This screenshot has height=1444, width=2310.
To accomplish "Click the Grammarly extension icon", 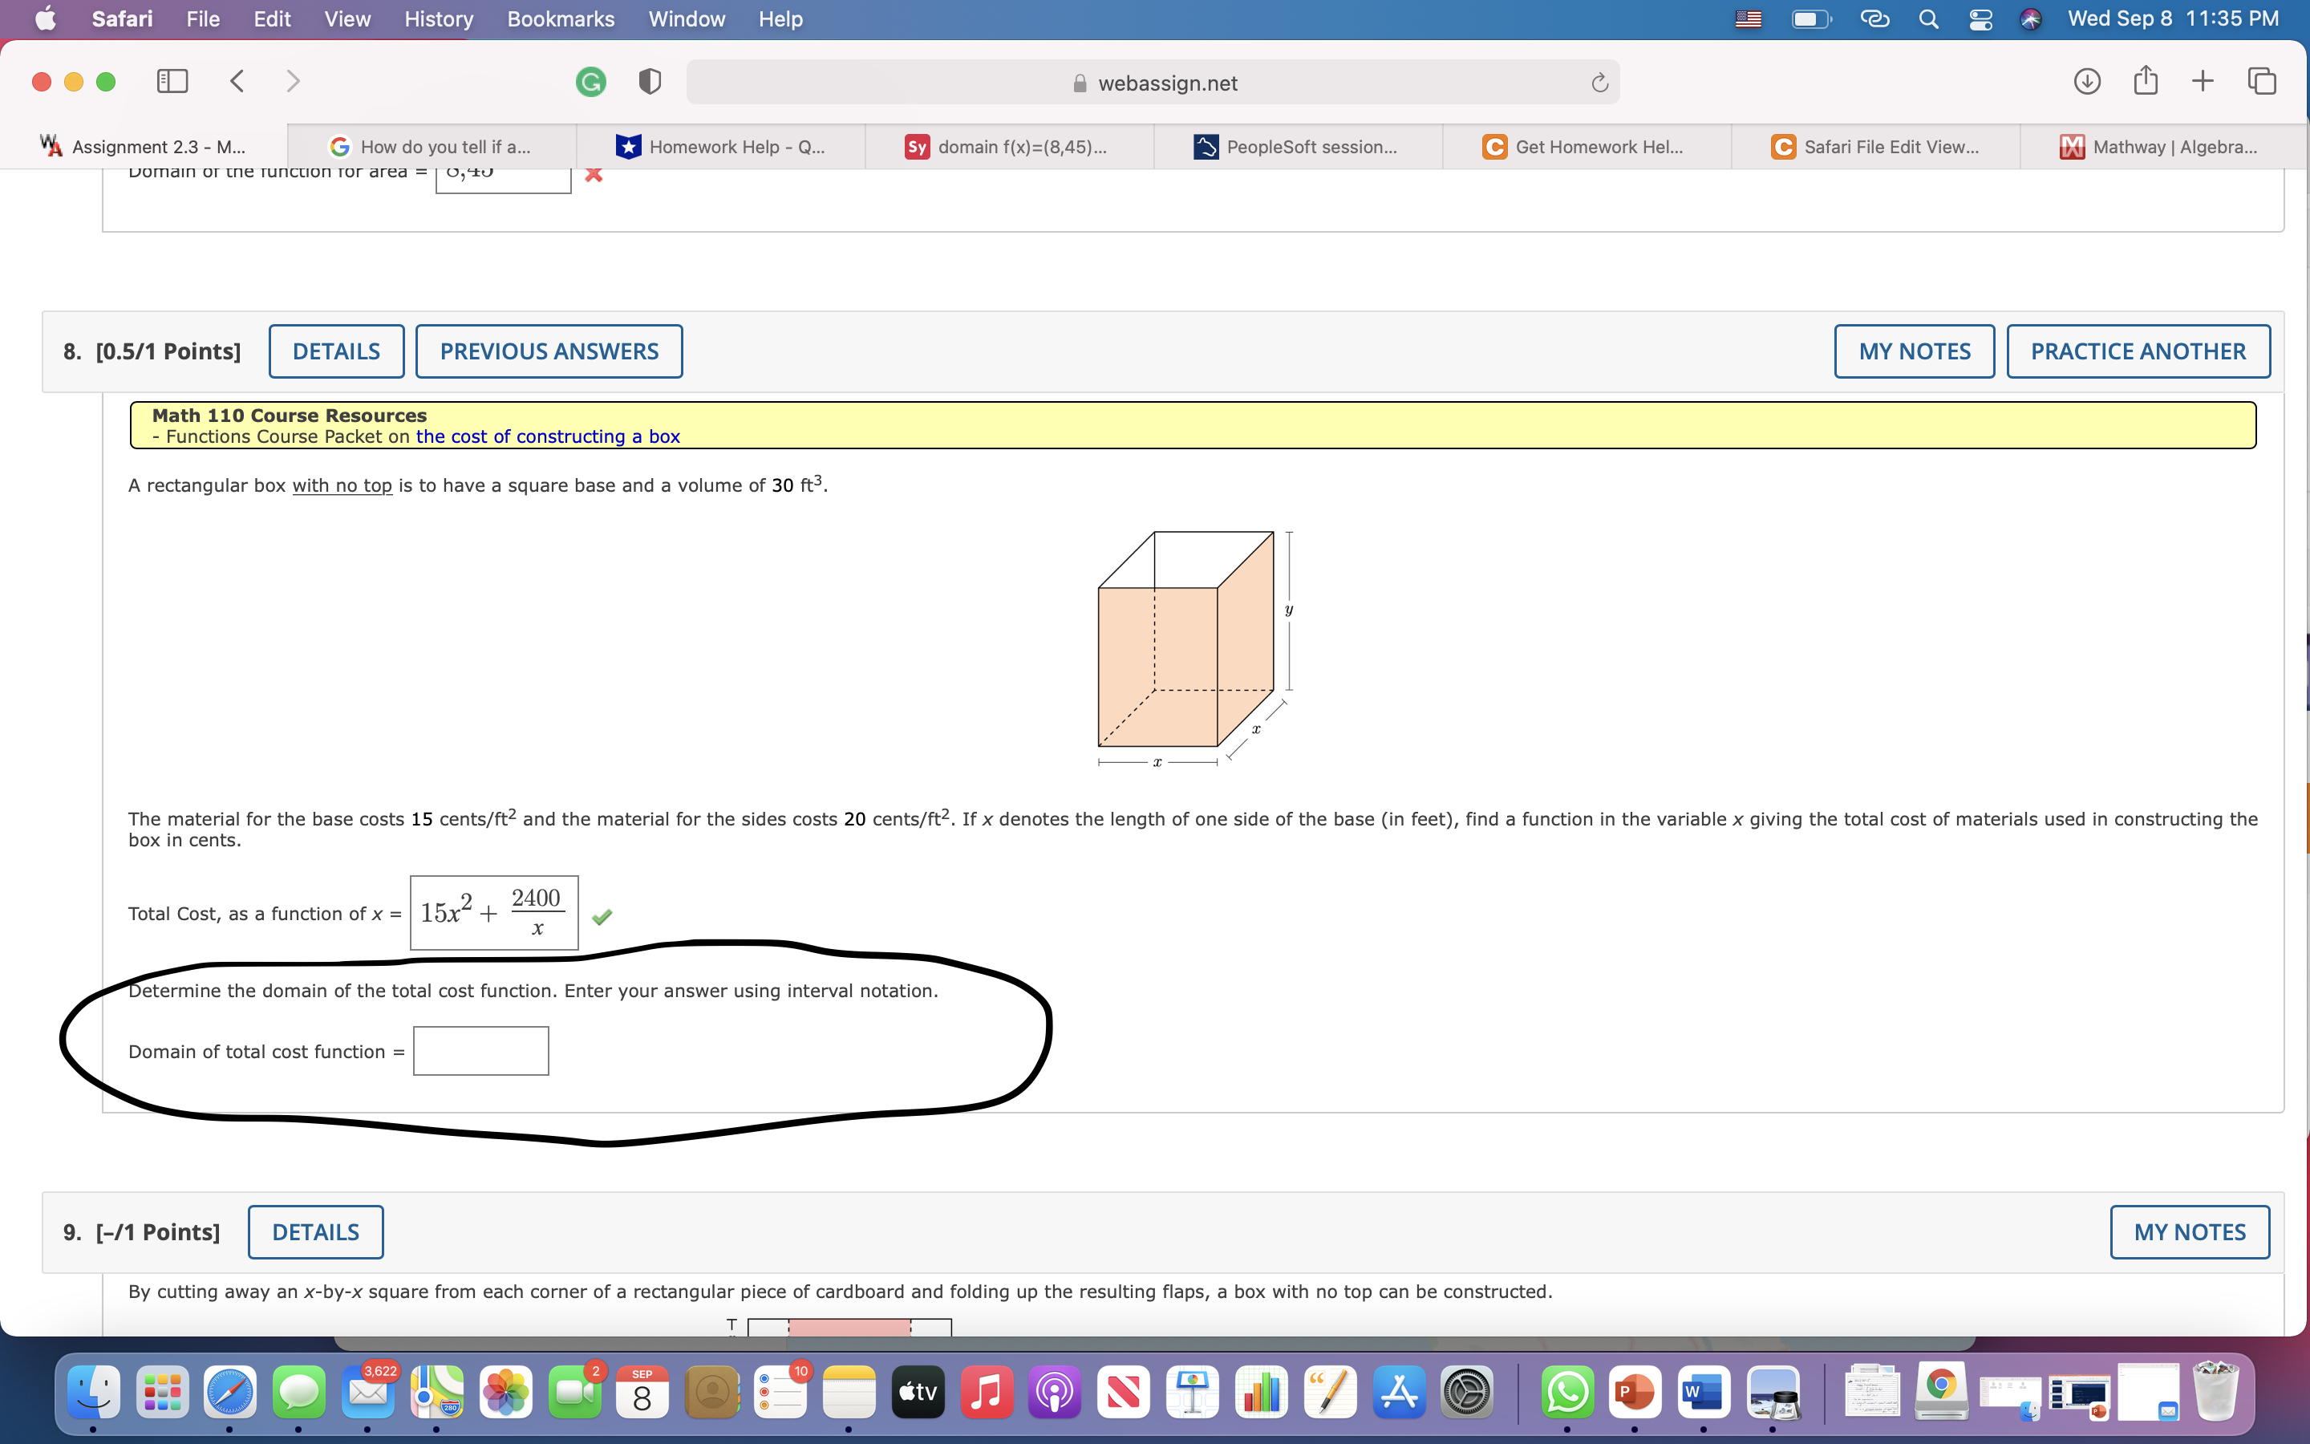I will click(x=591, y=82).
